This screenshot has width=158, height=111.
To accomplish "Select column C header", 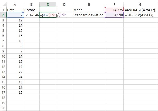I will 48,5.
